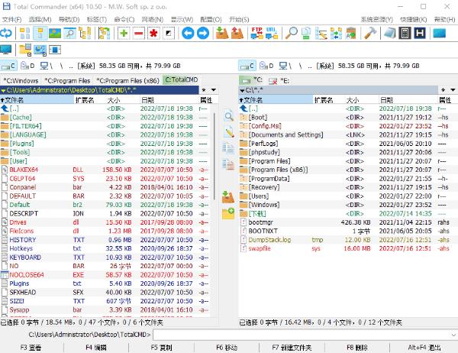Viewport: 458px width, 353px height.
Task: Click the clipboard toolbar icon
Action: 351,33
